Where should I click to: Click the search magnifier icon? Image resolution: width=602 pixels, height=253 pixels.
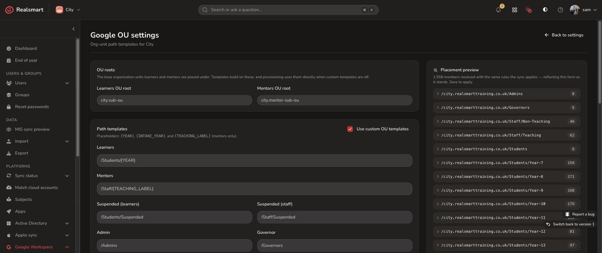pyautogui.click(x=205, y=10)
